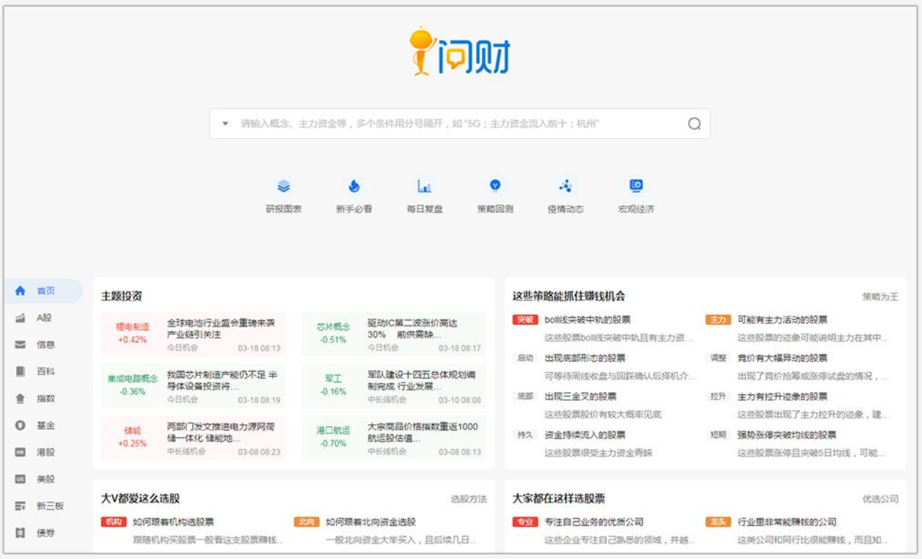This screenshot has width=922, height=559.
Task: Open strategy 主力有拉升迹象的股票
Action: coord(783,396)
